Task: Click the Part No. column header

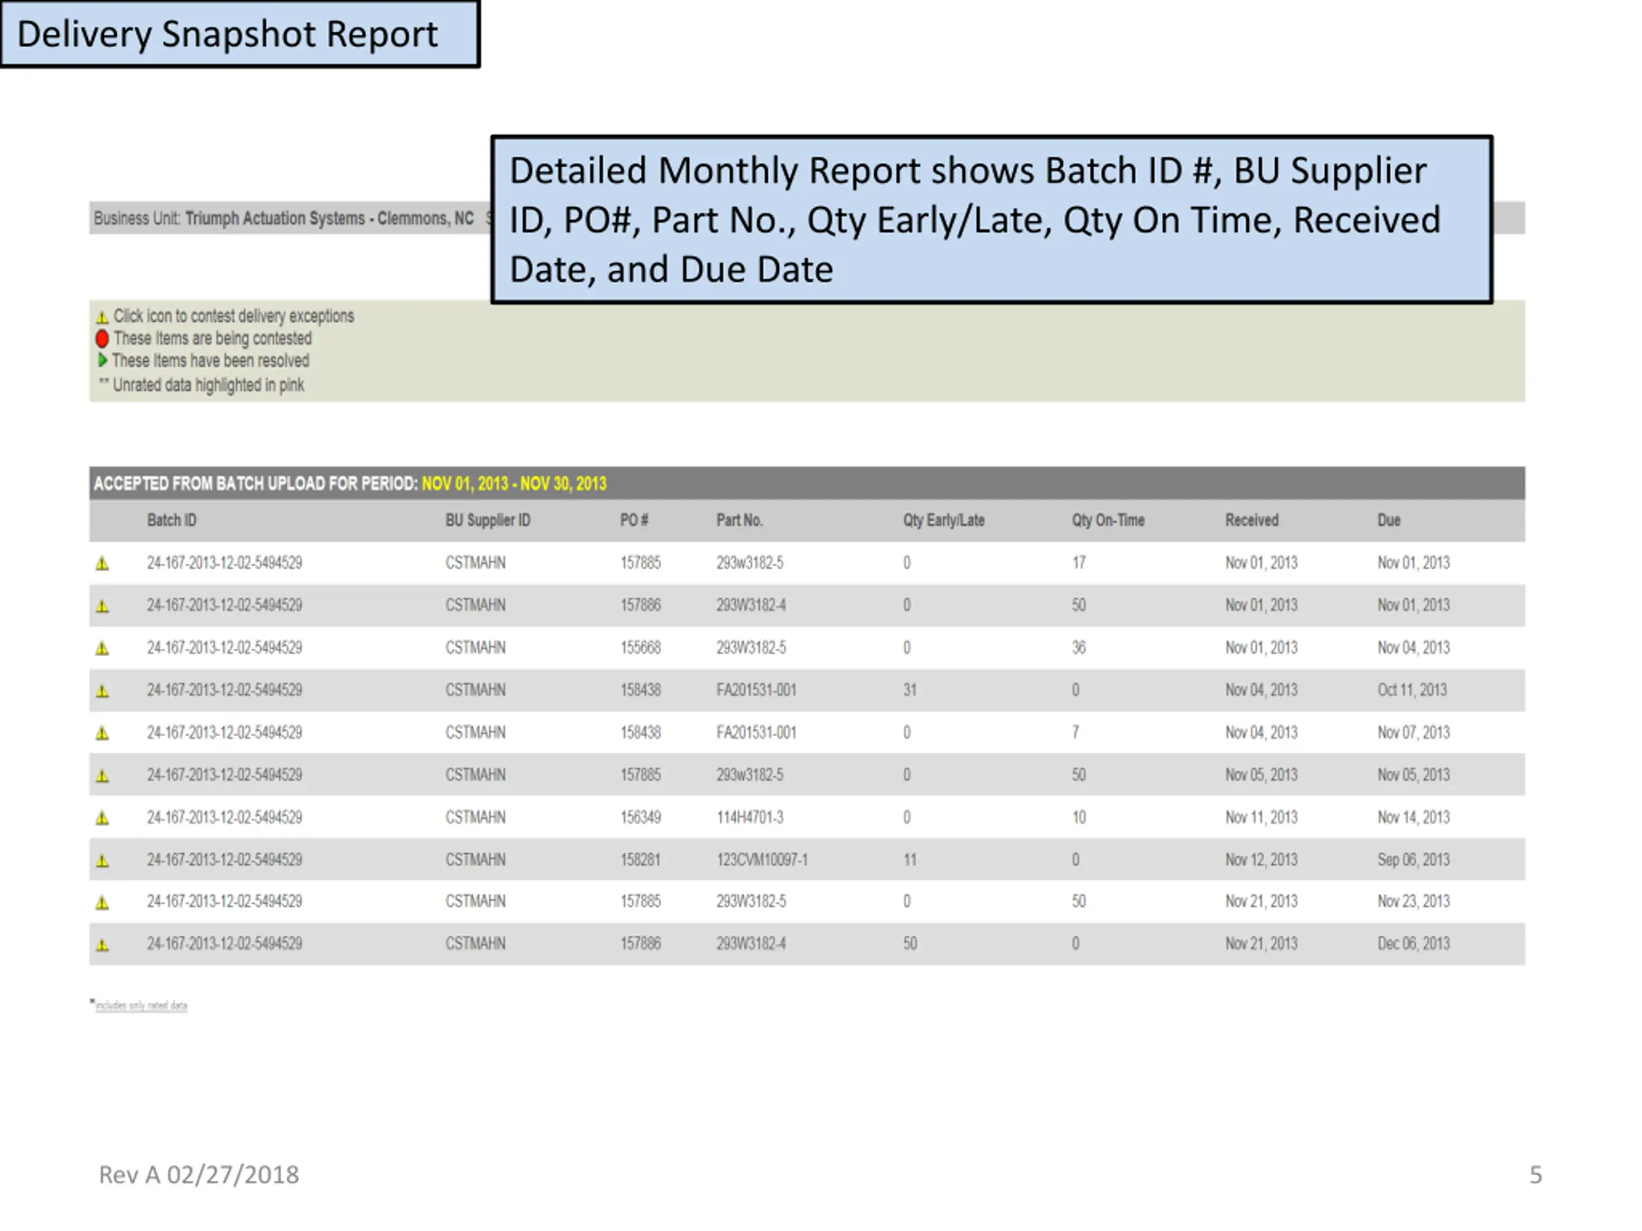Action: point(739,520)
